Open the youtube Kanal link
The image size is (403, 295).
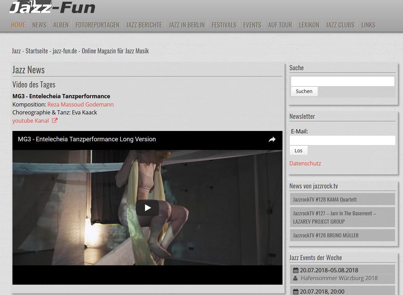(31, 121)
